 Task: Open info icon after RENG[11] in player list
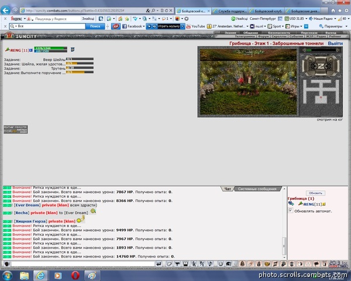[324, 204]
